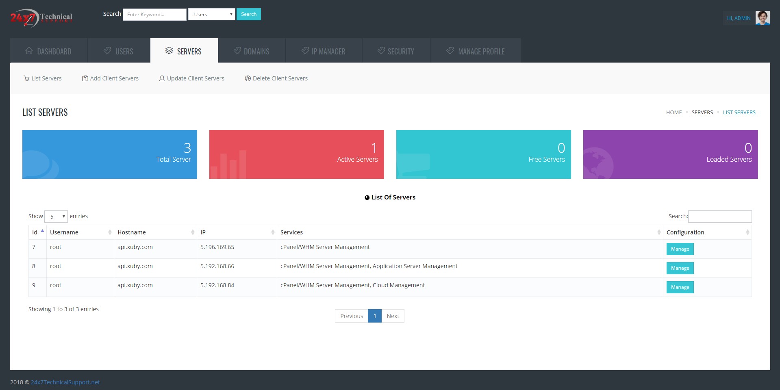The height and width of the screenshot is (390, 780).
Task: Click the Update Client Servers user icon
Action: click(162, 78)
